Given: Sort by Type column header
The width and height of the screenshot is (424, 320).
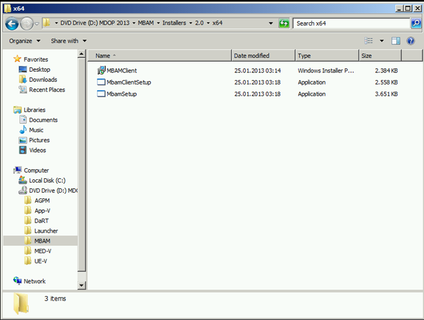Looking at the screenshot, I should pyautogui.click(x=327, y=56).
